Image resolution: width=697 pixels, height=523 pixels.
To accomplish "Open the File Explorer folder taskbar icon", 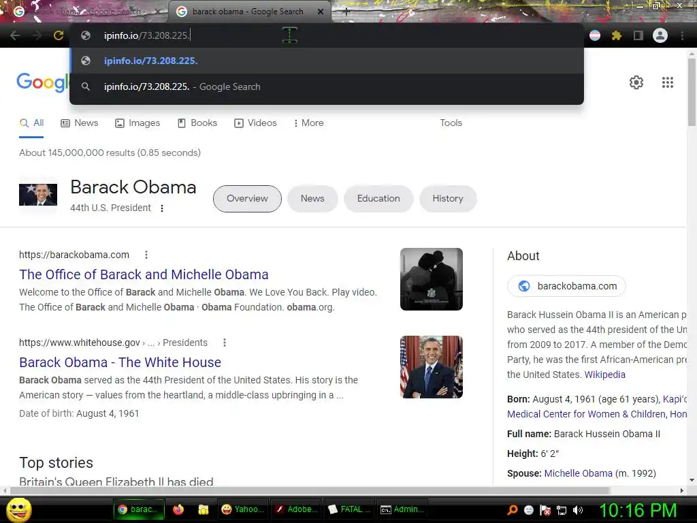I will (x=203, y=509).
